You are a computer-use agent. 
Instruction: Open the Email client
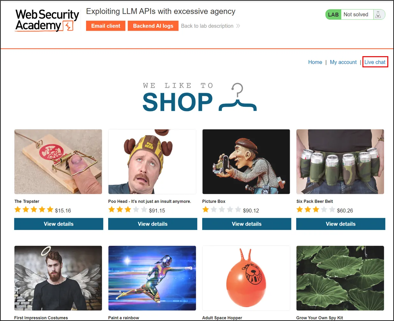point(106,26)
